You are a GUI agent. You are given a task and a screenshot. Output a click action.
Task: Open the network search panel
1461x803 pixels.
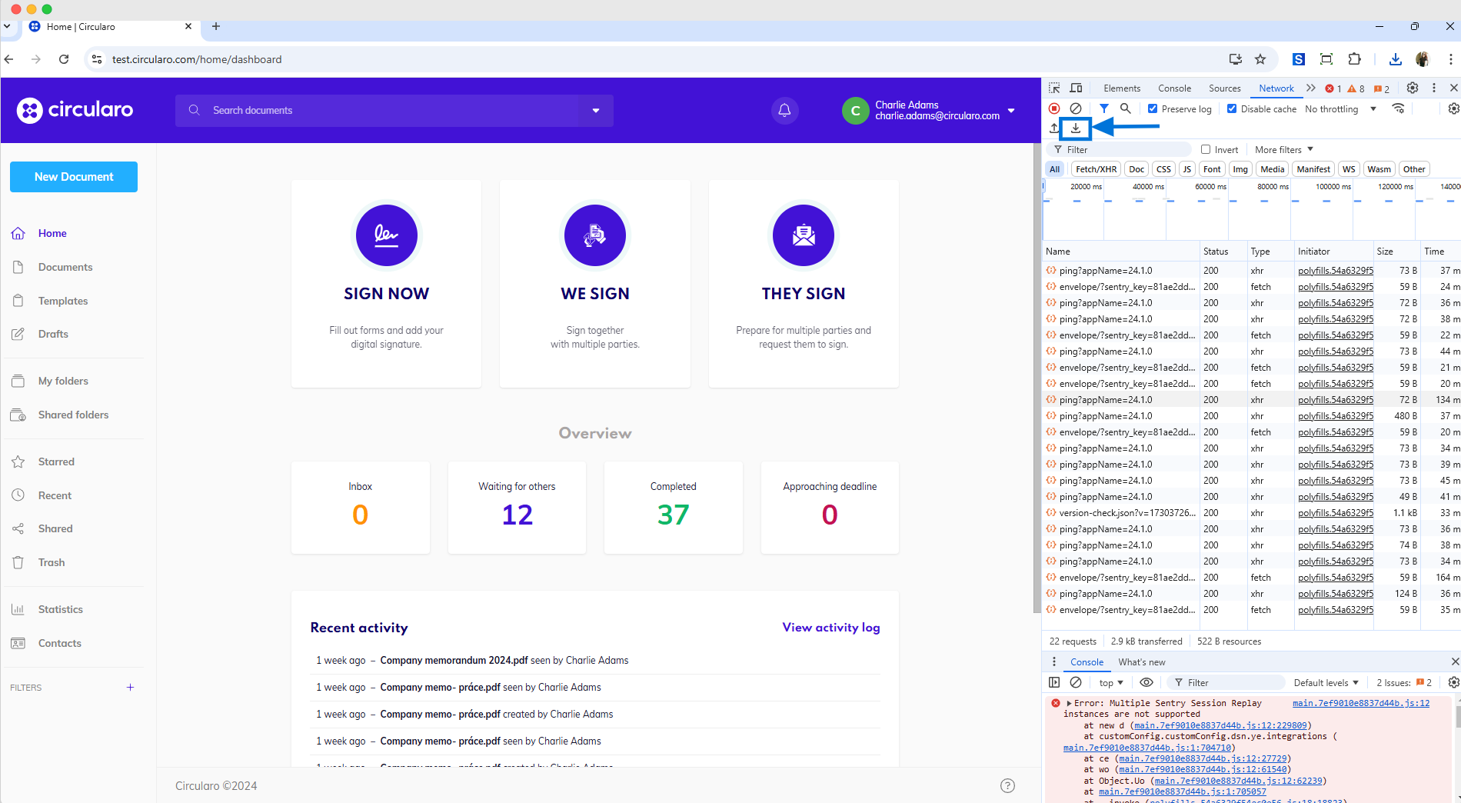1124,108
